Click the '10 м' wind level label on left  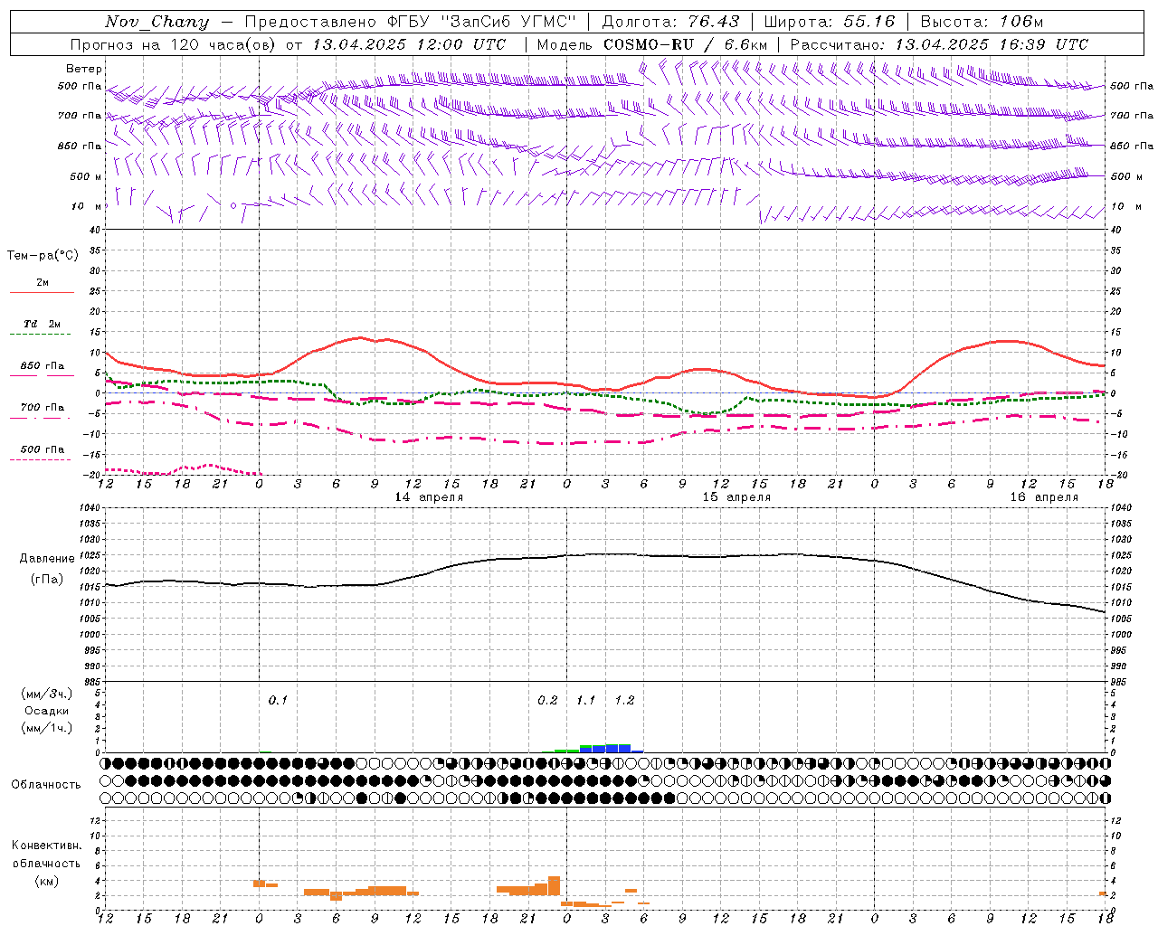(x=87, y=206)
